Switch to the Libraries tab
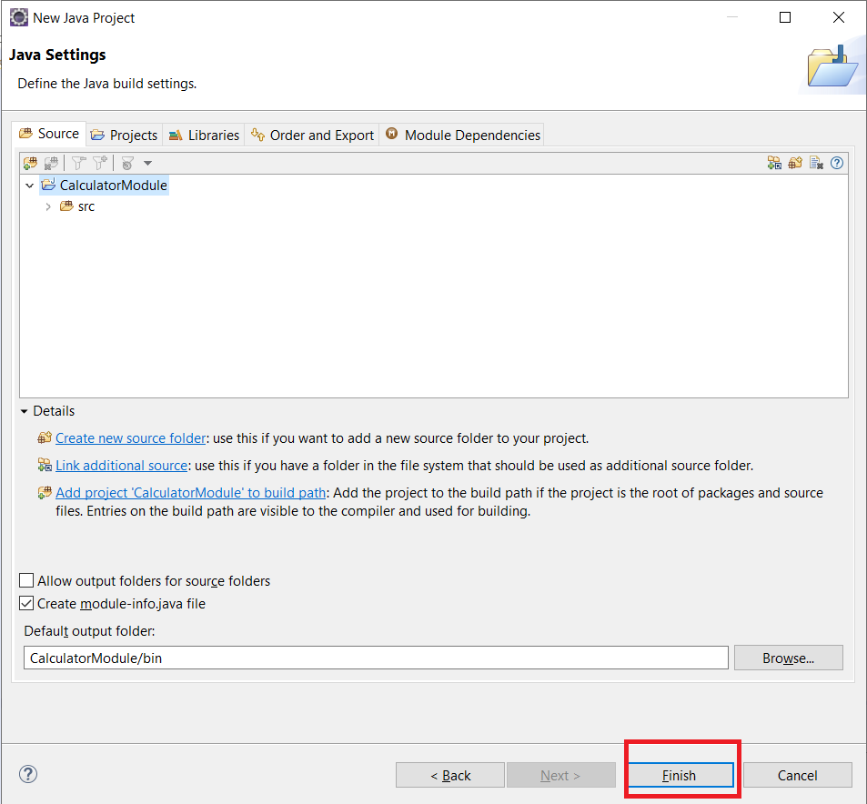Image resolution: width=867 pixels, height=804 pixels. [204, 135]
